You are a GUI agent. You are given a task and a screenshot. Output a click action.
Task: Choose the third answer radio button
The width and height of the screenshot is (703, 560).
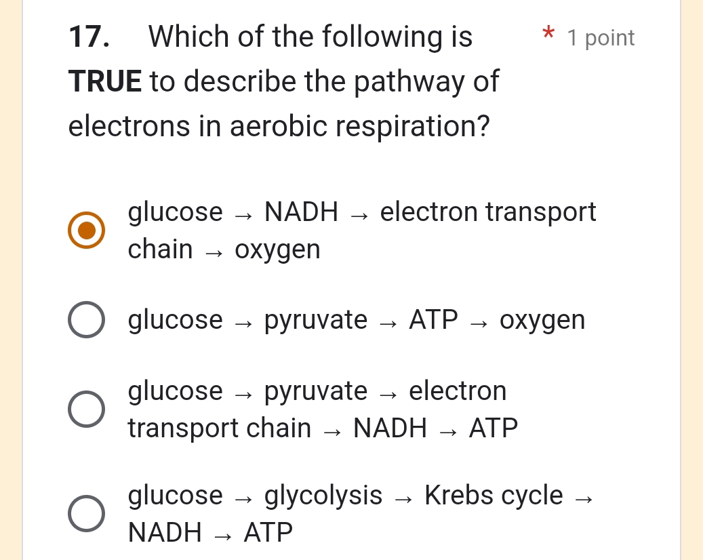(87, 408)
